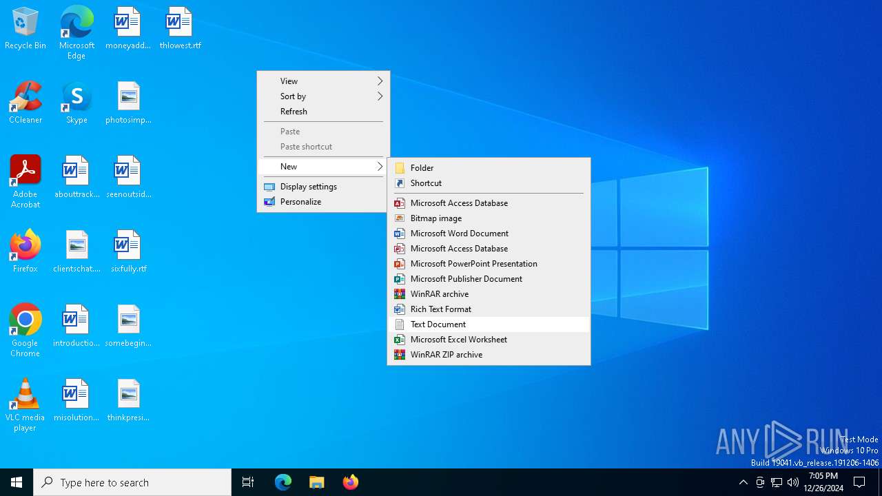Viewport: 882px width, 496px height.
Task: Create a new Microsoft Publisher Document
Action: click(x=489, y=279)
